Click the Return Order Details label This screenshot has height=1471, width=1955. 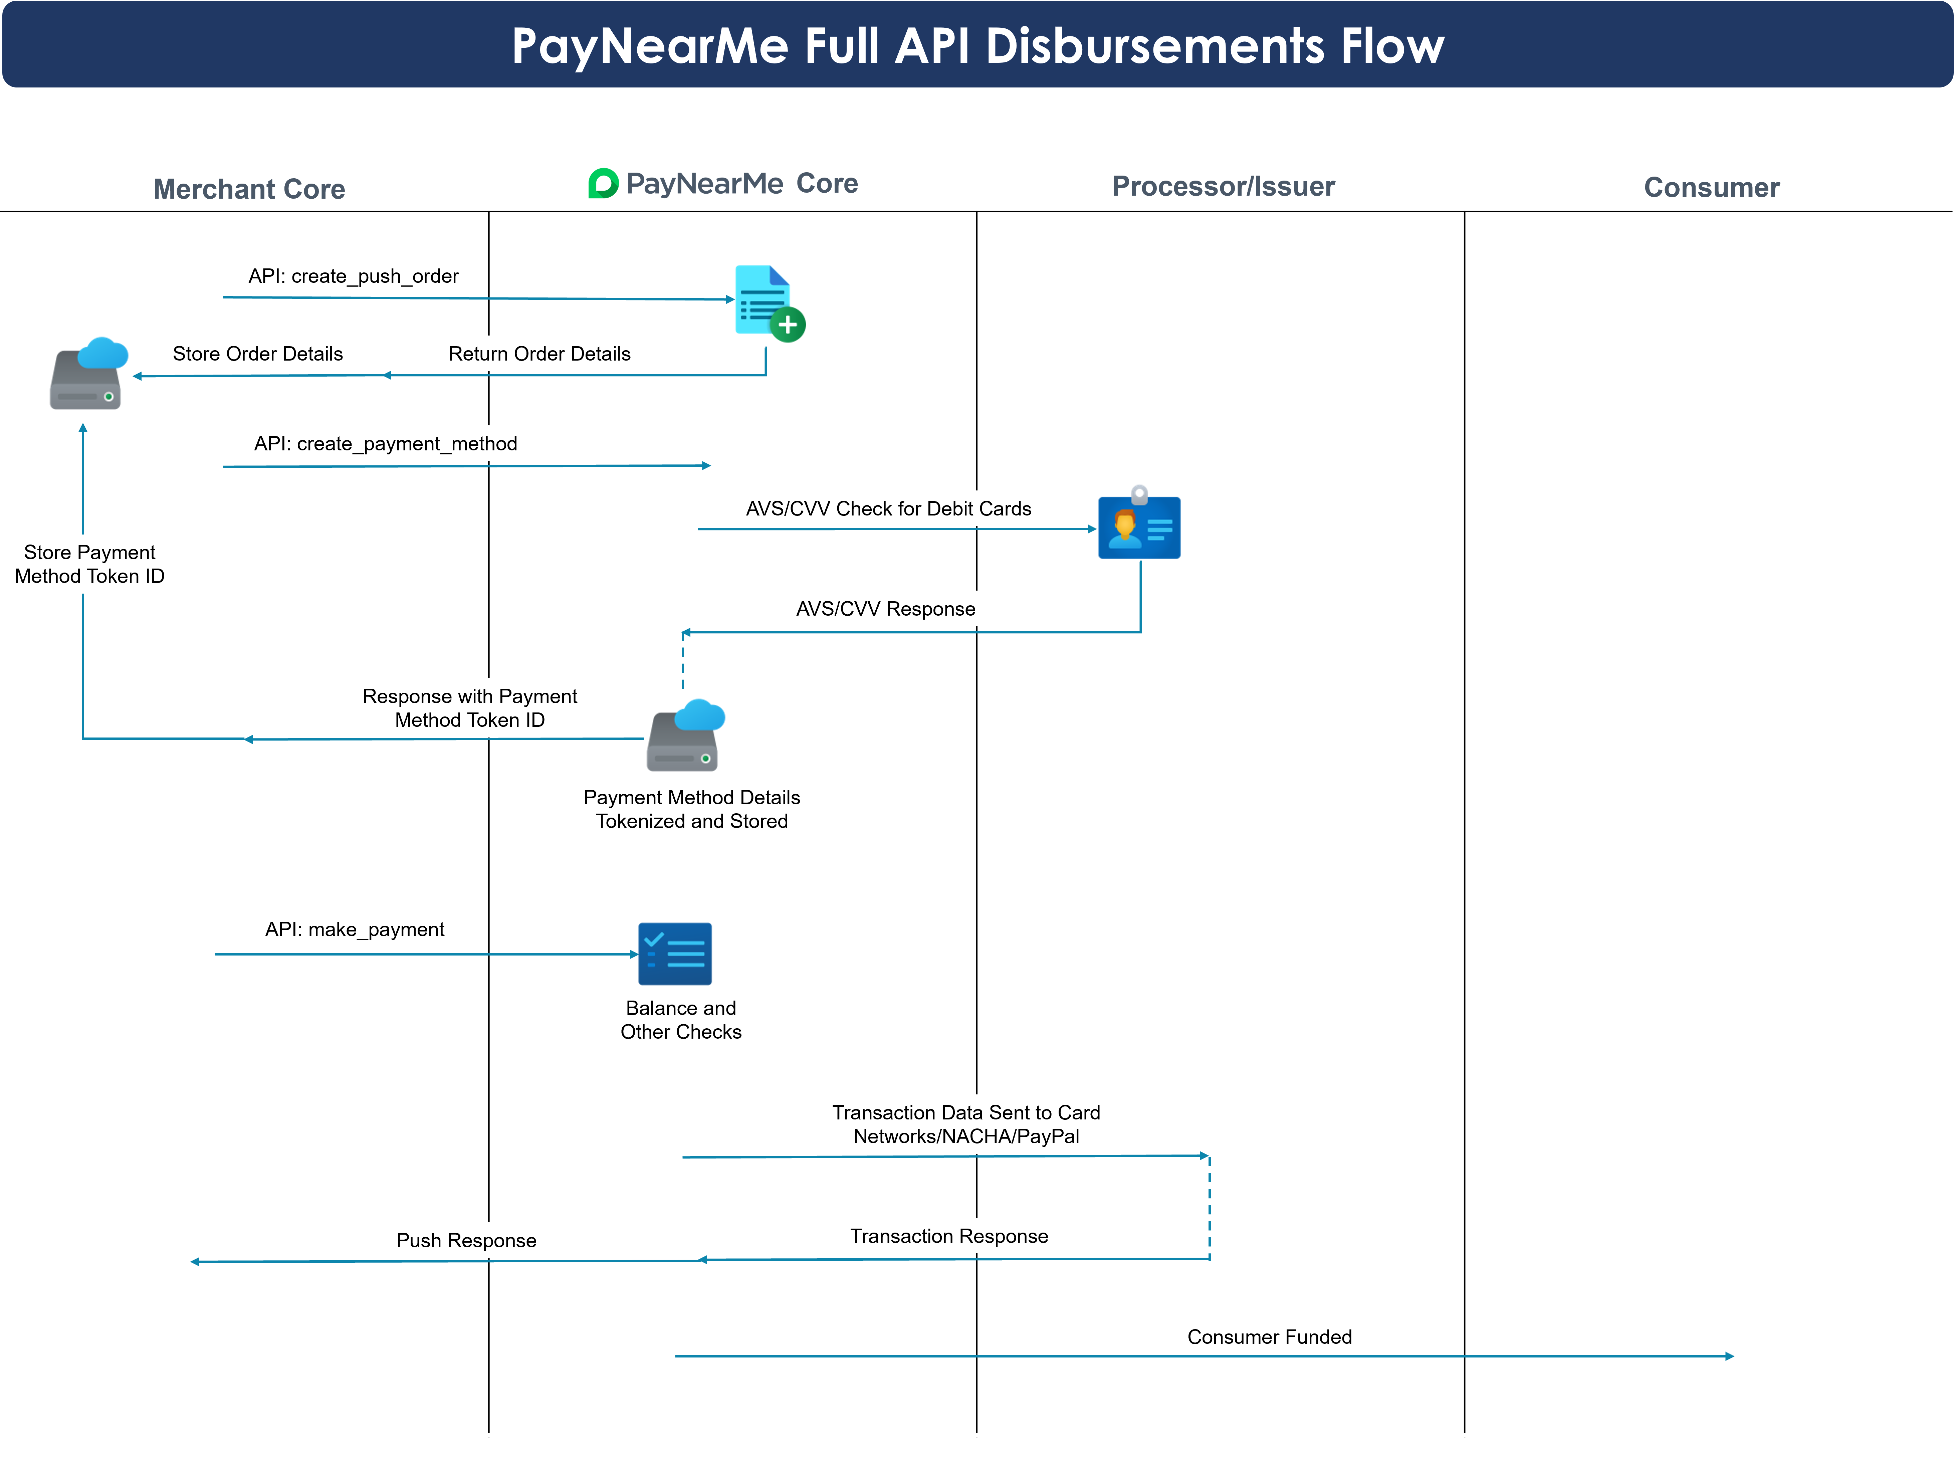[x=539, y=354]
